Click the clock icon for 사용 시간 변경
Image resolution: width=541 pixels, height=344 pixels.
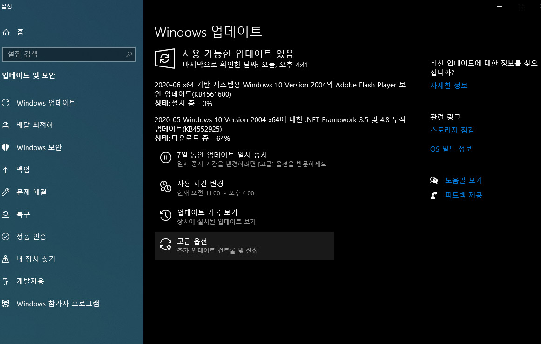click(166, 186)
